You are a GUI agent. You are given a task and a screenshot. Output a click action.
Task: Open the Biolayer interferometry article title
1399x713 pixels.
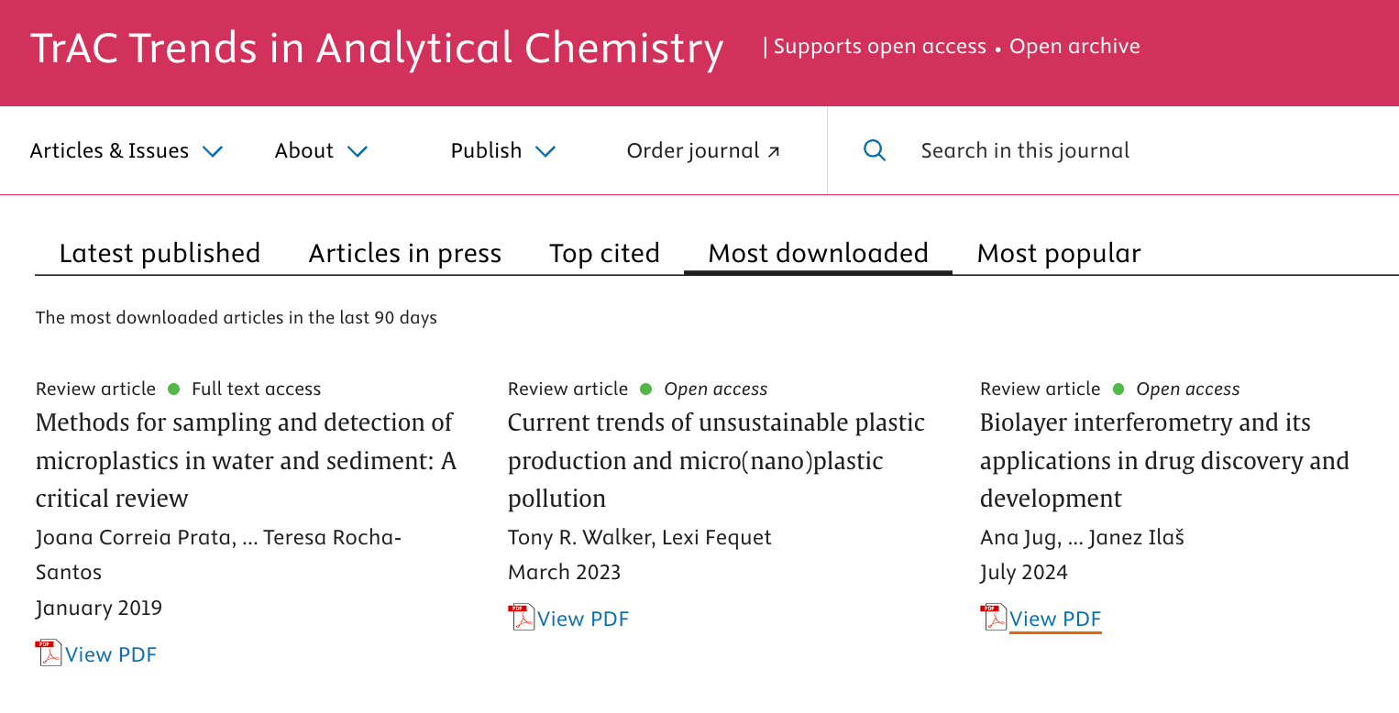[x=1163, y=460]
